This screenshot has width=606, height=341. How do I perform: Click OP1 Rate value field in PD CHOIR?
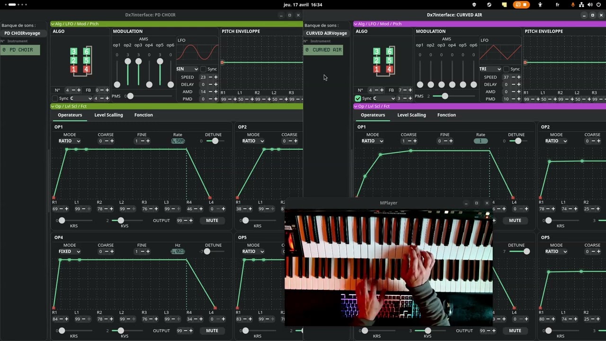[178, 141]
